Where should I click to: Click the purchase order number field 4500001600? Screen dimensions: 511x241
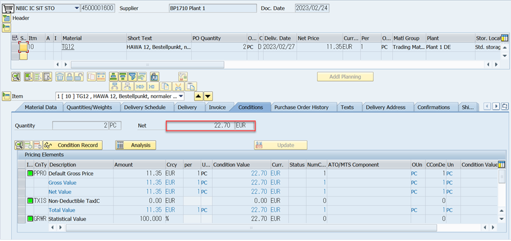(x=97, y=8)
